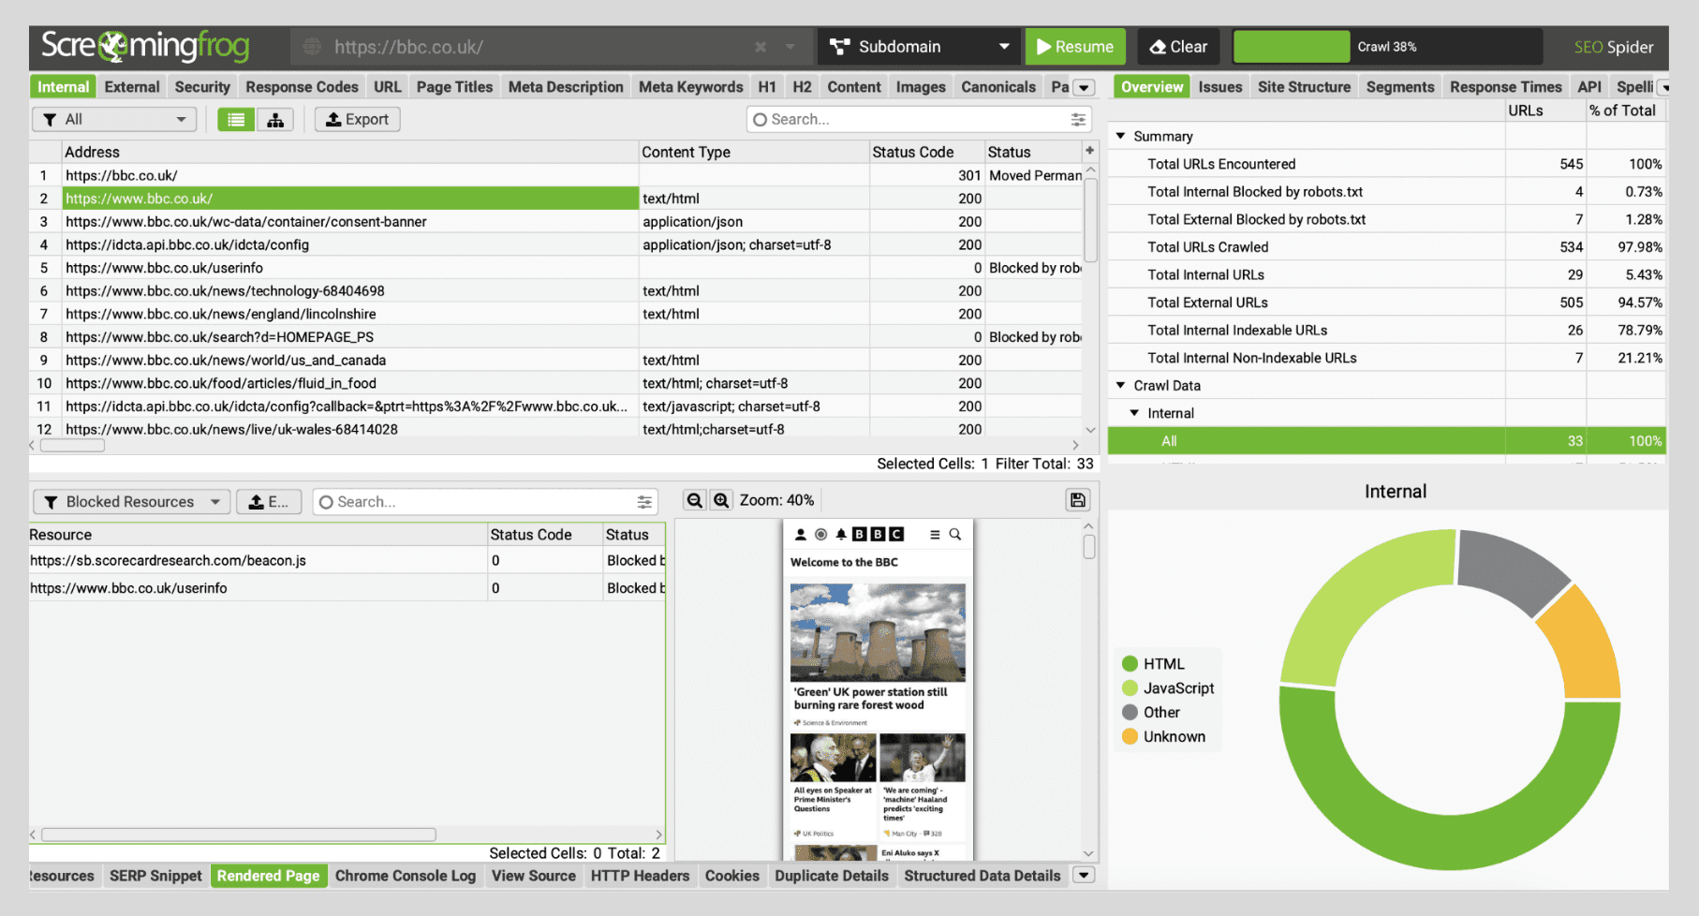The width and height of the screenshot is (1699, 916).
Task: Click the Clear button
Action: tap(1178, 47)
